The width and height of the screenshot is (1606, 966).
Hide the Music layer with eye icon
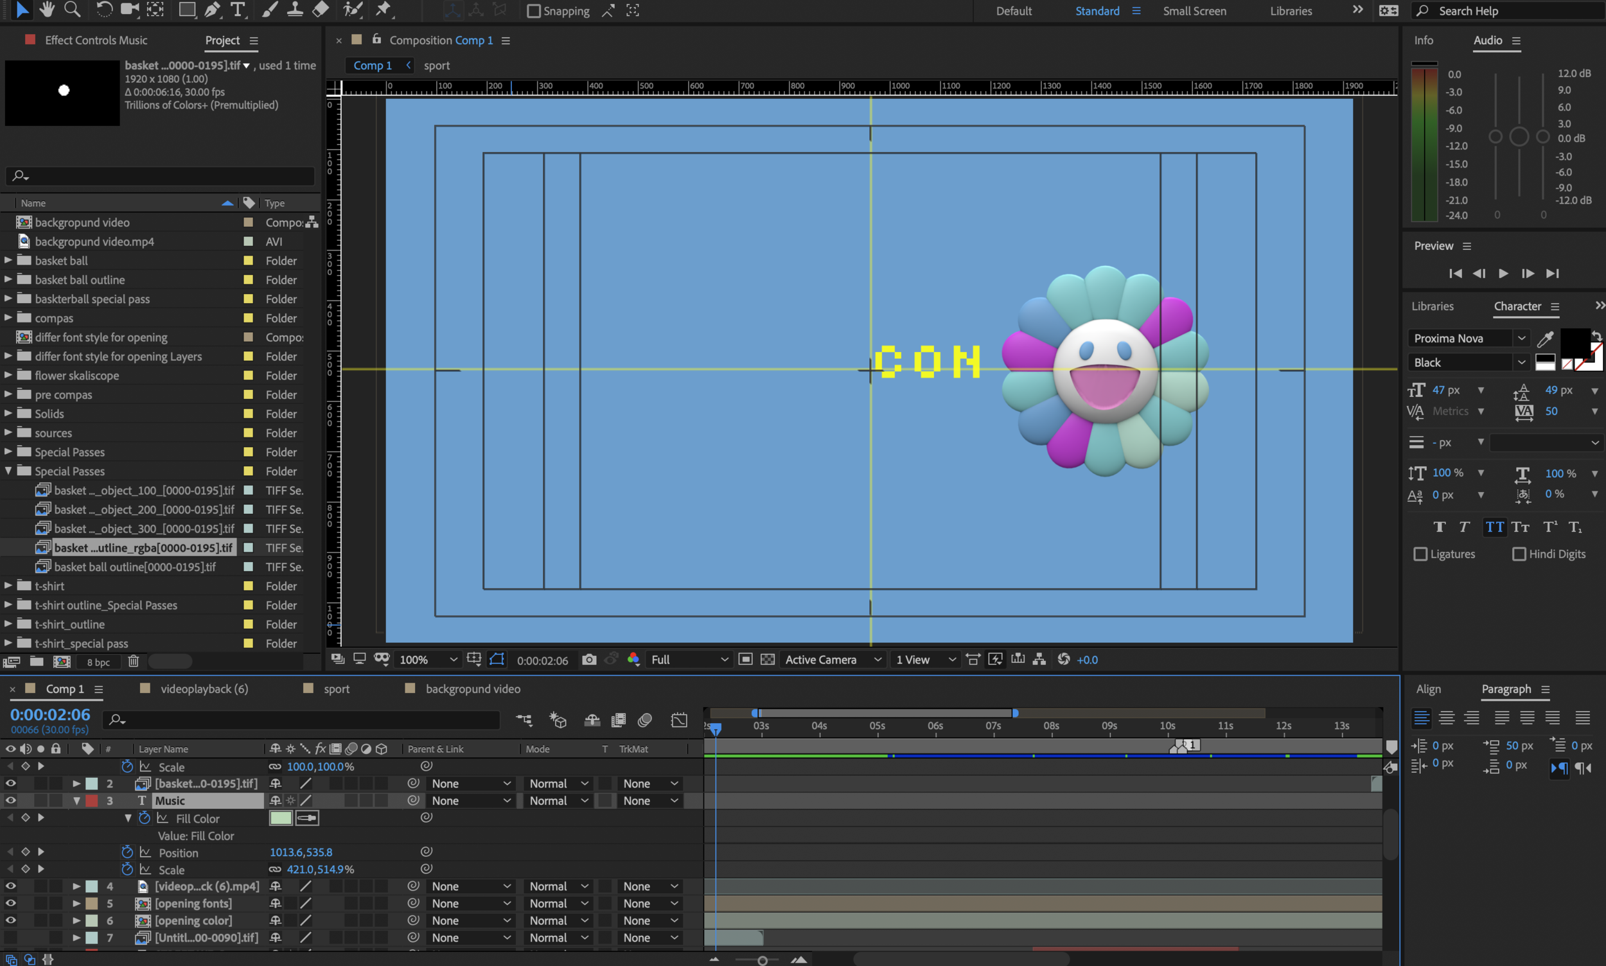pos(10,801)
